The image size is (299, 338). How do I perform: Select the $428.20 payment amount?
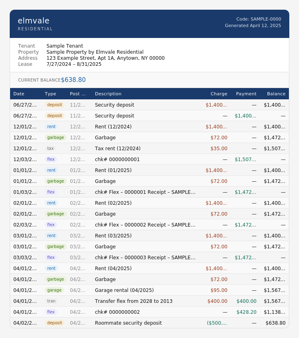pyautogui.click(x=246, y=312)
